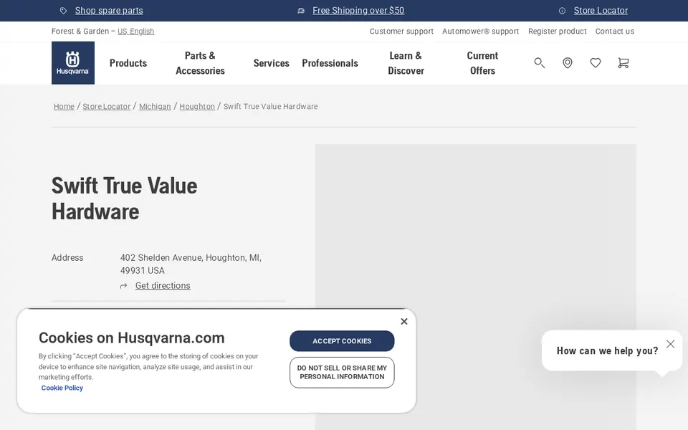Open the search magnifier icon
Screen dimensions: 688x430
[539, 63]
